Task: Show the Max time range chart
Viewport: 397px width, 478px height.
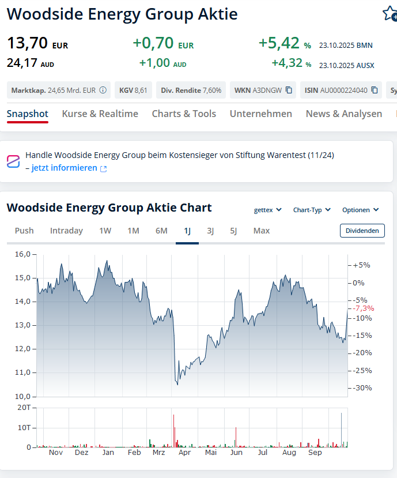Action: [262, 231]
